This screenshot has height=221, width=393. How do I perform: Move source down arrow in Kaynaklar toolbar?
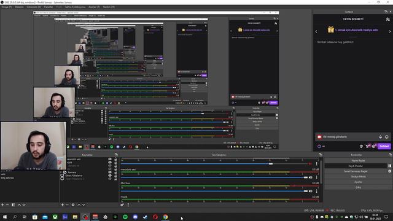84,204
